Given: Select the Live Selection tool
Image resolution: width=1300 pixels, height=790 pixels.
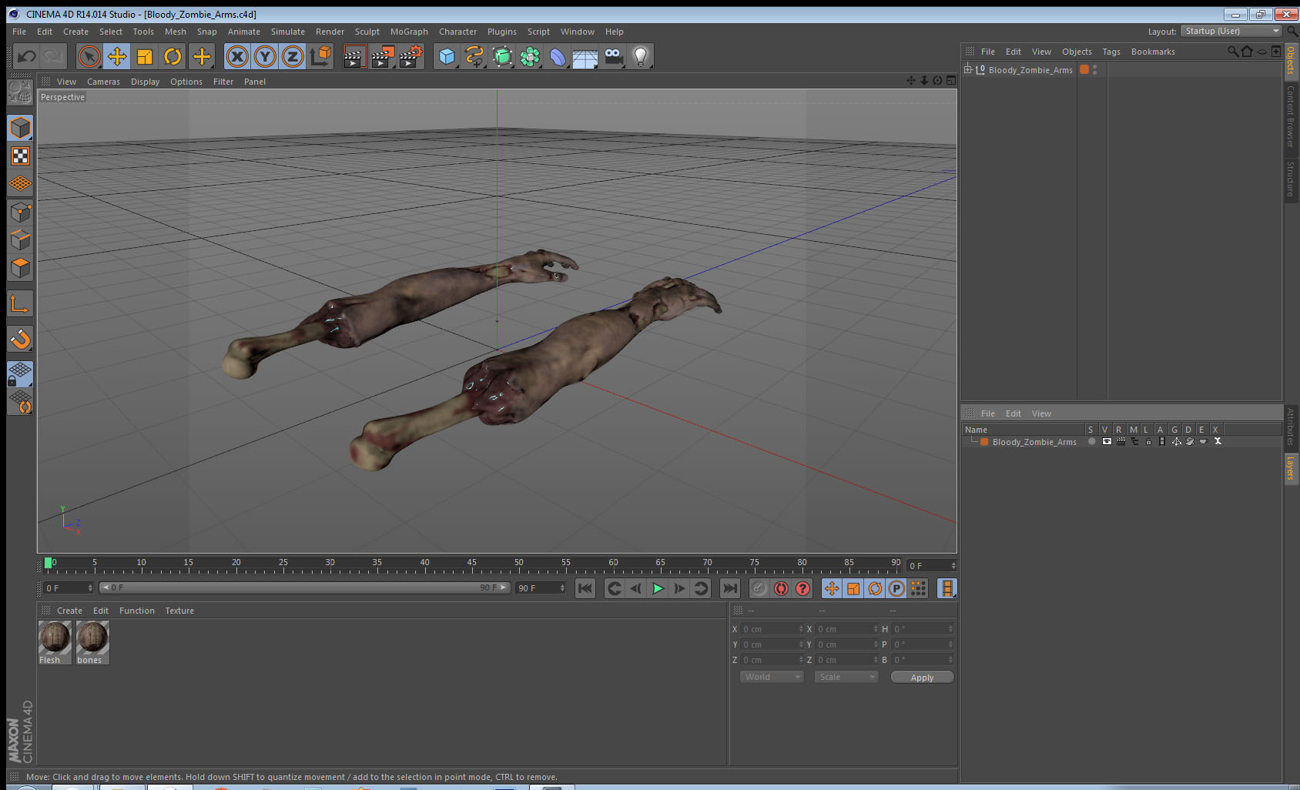Looking at the screenshot, I should click(x=89, y=56).
